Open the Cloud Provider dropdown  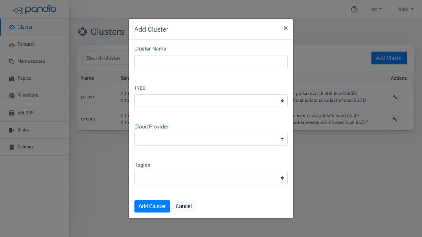(x=211, y=139)
